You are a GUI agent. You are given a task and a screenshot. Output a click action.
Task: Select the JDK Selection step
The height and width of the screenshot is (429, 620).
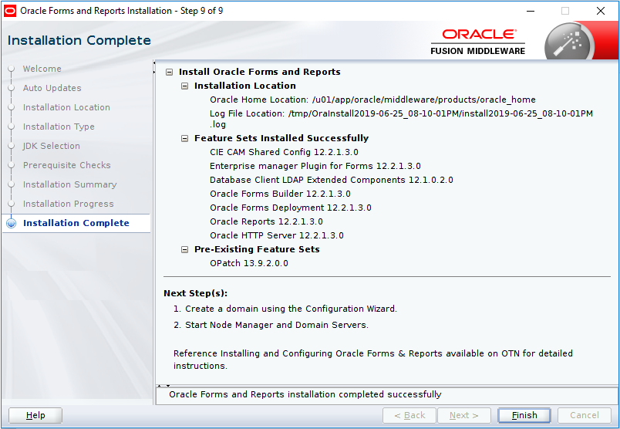(51, 146)
